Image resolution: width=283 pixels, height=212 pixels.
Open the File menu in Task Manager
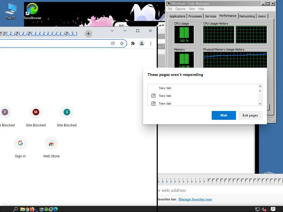coord(170,9)
